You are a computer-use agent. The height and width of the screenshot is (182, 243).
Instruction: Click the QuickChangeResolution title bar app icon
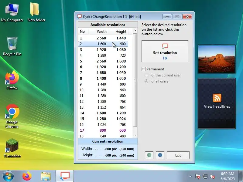pos(79,16)
